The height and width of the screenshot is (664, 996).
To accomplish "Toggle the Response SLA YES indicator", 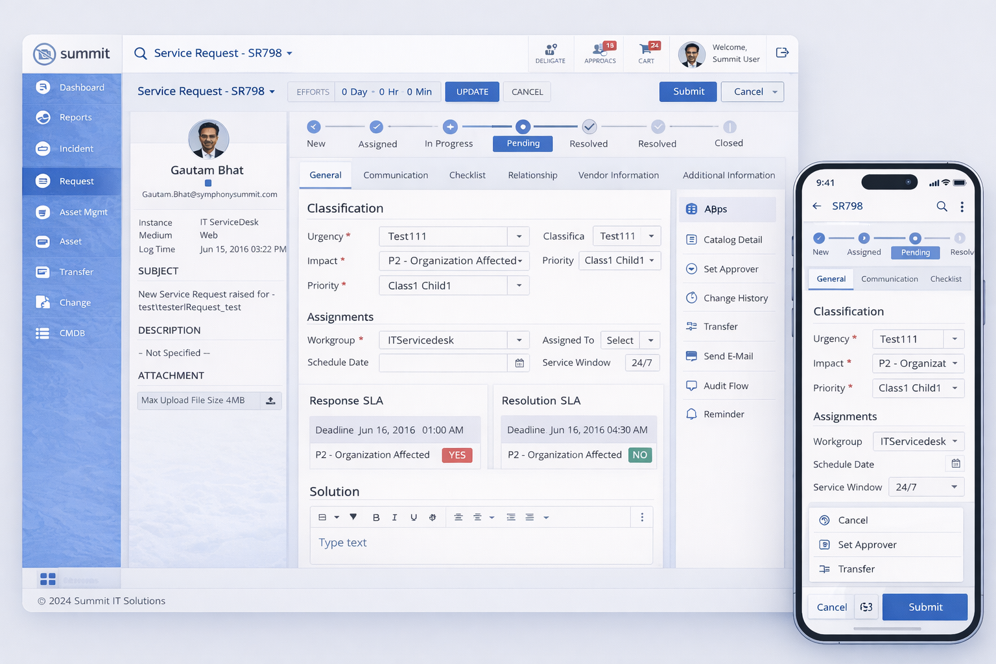I will click(x=457, y=455).
